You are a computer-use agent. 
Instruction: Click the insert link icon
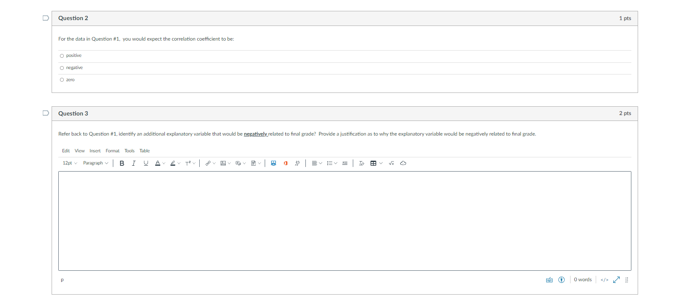(208, 163)
